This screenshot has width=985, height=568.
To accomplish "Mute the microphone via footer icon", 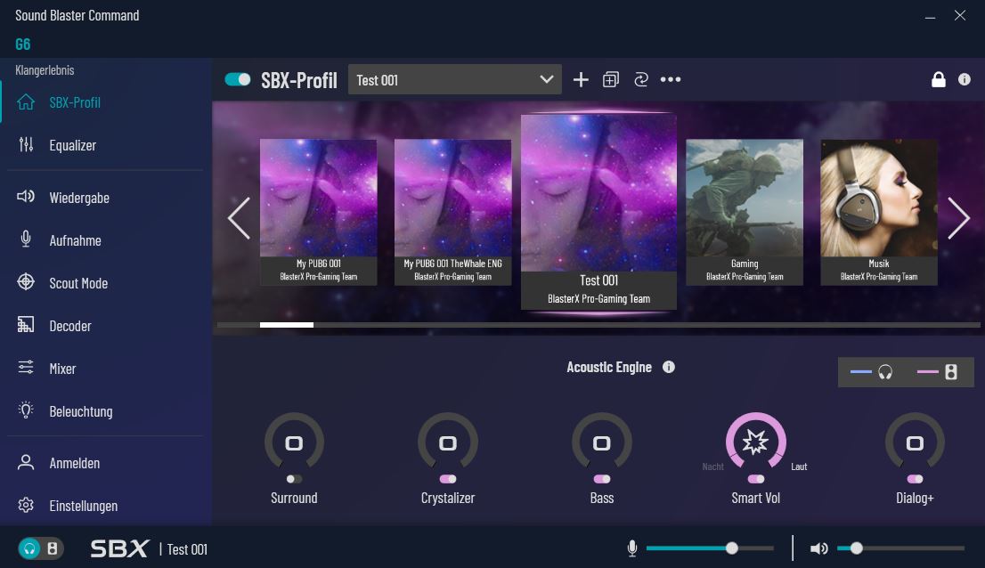I will pos(632,548).
